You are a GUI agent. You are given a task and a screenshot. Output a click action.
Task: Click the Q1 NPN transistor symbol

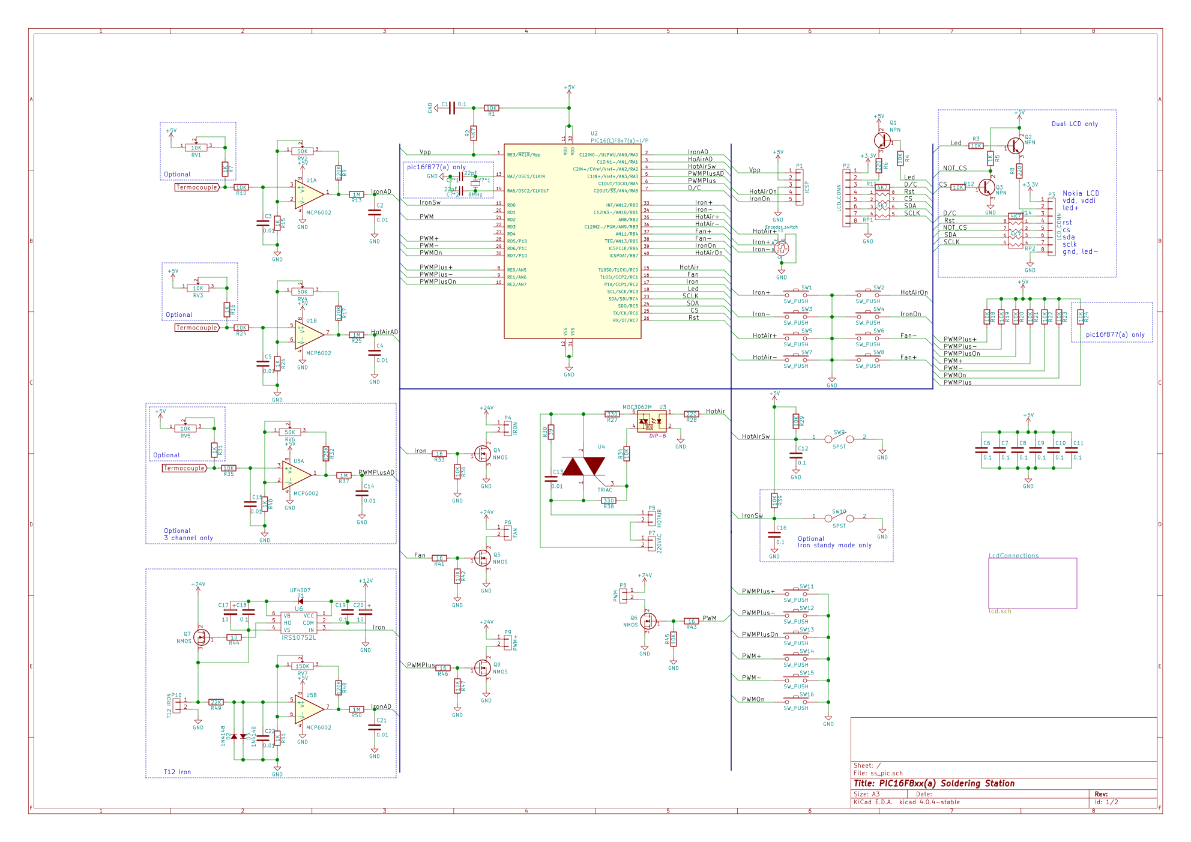pos(882,140)
